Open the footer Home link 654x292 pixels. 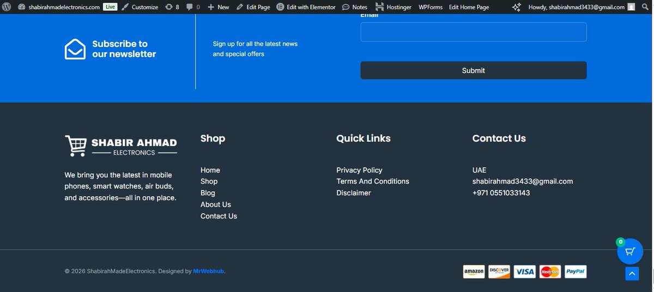tap(210, 170)
